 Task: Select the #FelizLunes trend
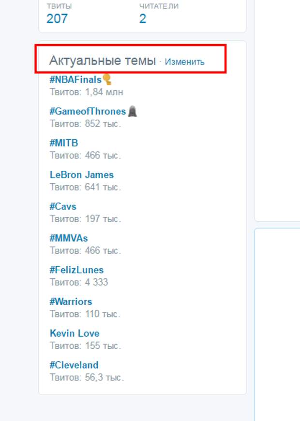76,270
